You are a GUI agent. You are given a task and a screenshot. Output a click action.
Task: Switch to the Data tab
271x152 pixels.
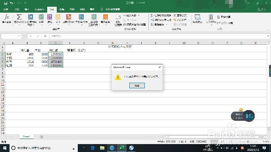[x=62, y=9]
